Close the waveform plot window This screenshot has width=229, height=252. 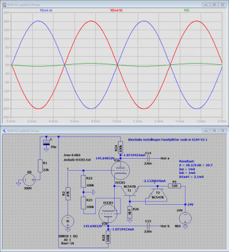tap(222, 4)
